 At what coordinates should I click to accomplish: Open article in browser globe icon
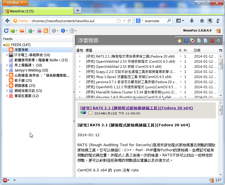click(83, 112)
